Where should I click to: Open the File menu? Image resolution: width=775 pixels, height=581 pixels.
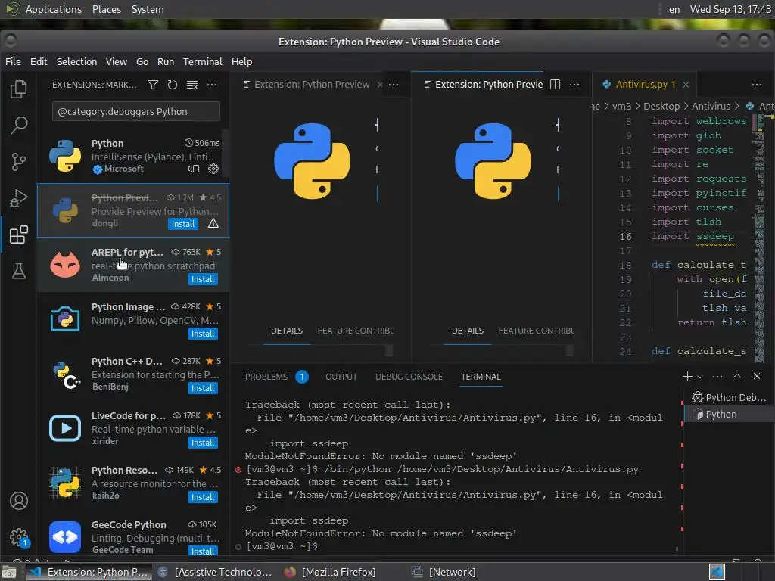(13, 62)
